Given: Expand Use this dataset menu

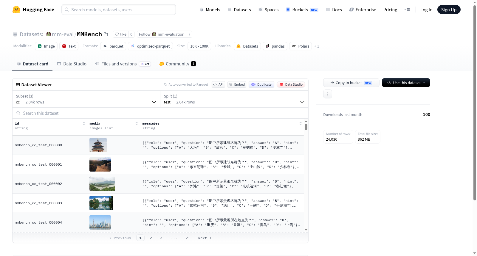Looking at the screenshot, I should [x=406, y=83].
